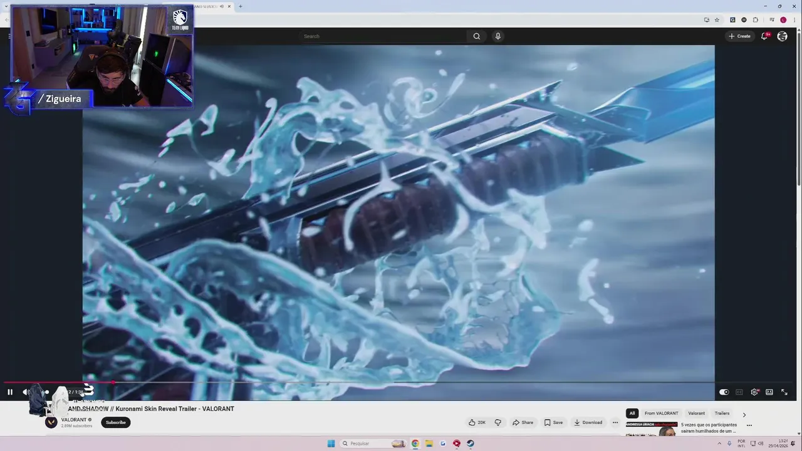Enter fullscreen mode in the player
This screenshot has height=451, width=802.
[784, 392]
